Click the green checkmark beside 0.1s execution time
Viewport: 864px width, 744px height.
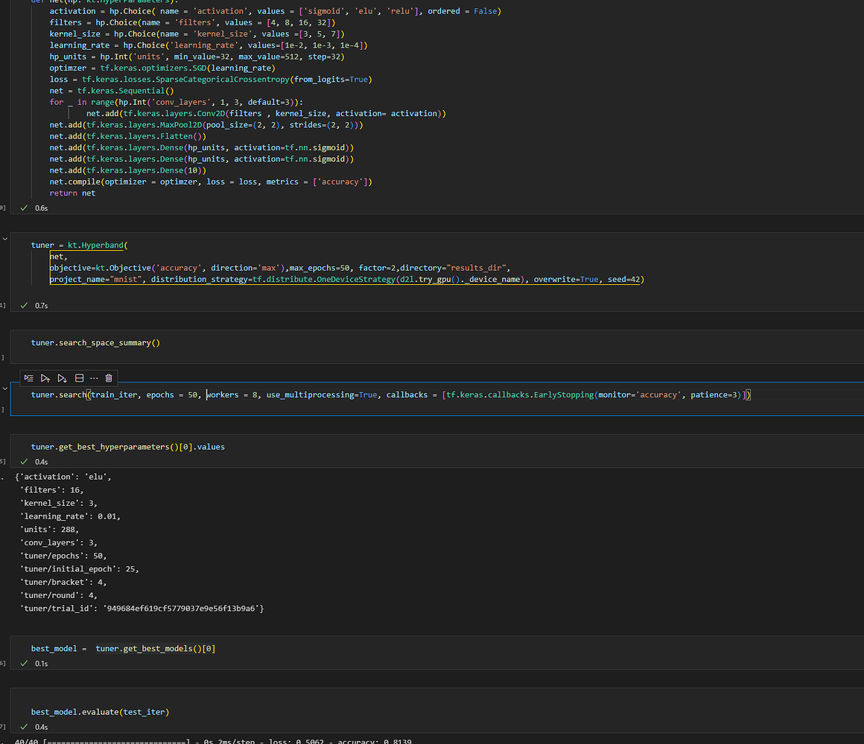(x=25, y=663)
